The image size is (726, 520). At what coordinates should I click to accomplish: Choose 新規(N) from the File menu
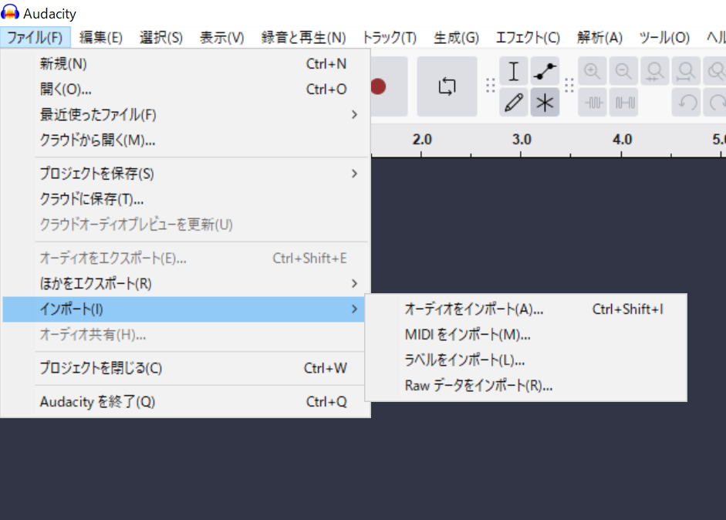184,64
